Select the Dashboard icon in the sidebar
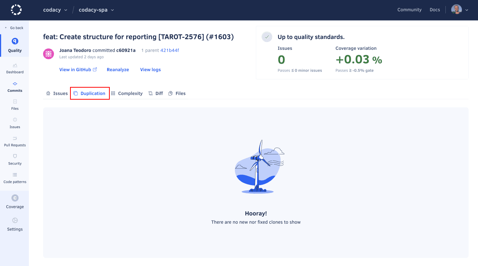478x266 pixels. (15, 68)
